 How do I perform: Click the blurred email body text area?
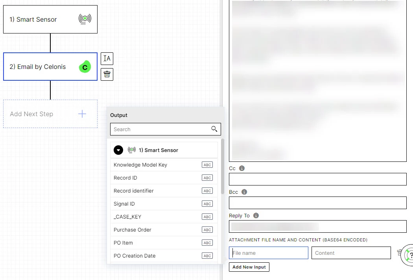318,80
